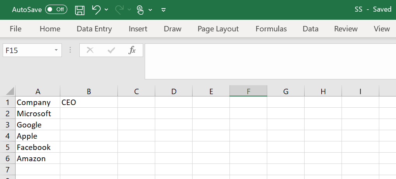This screenshot has height=179, width=396.
Task: Click the Undo arrow icon
Action: pyautogui.click(x=96, y=10)
